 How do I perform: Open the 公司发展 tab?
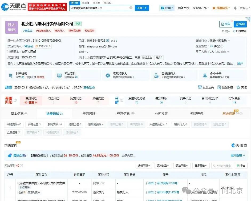[x=161, y=114]
